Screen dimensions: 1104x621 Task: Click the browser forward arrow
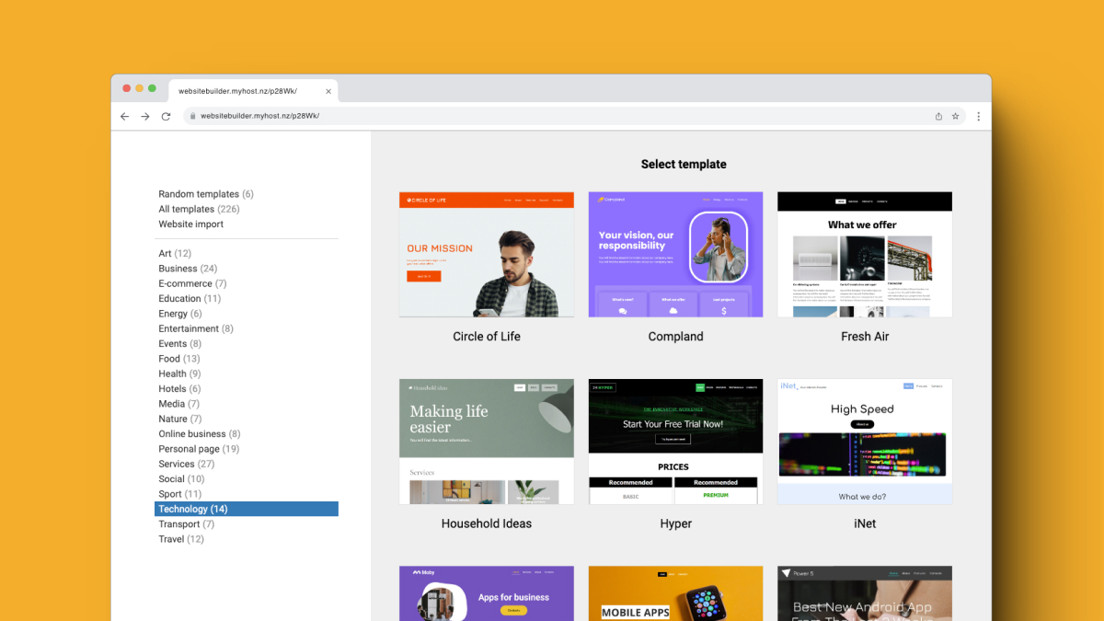(x=145, y=117)
